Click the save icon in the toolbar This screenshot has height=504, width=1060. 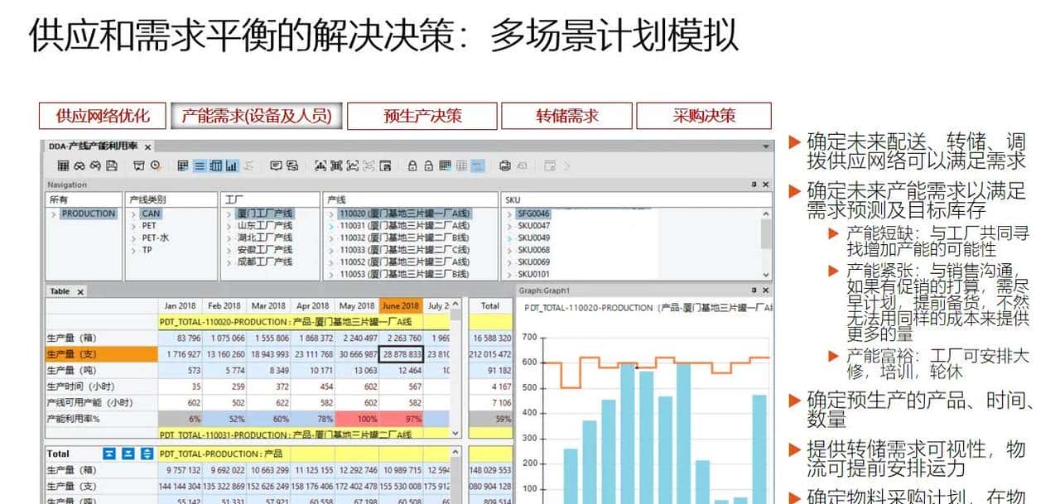pos(110,165)
